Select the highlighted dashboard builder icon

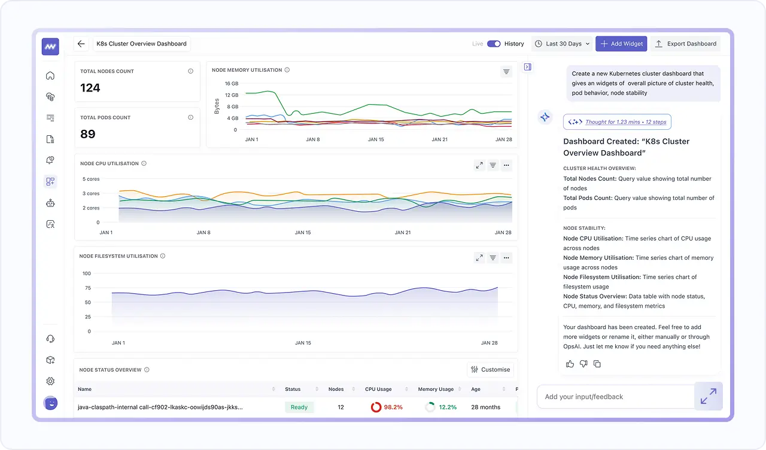(x=50, y=181)
